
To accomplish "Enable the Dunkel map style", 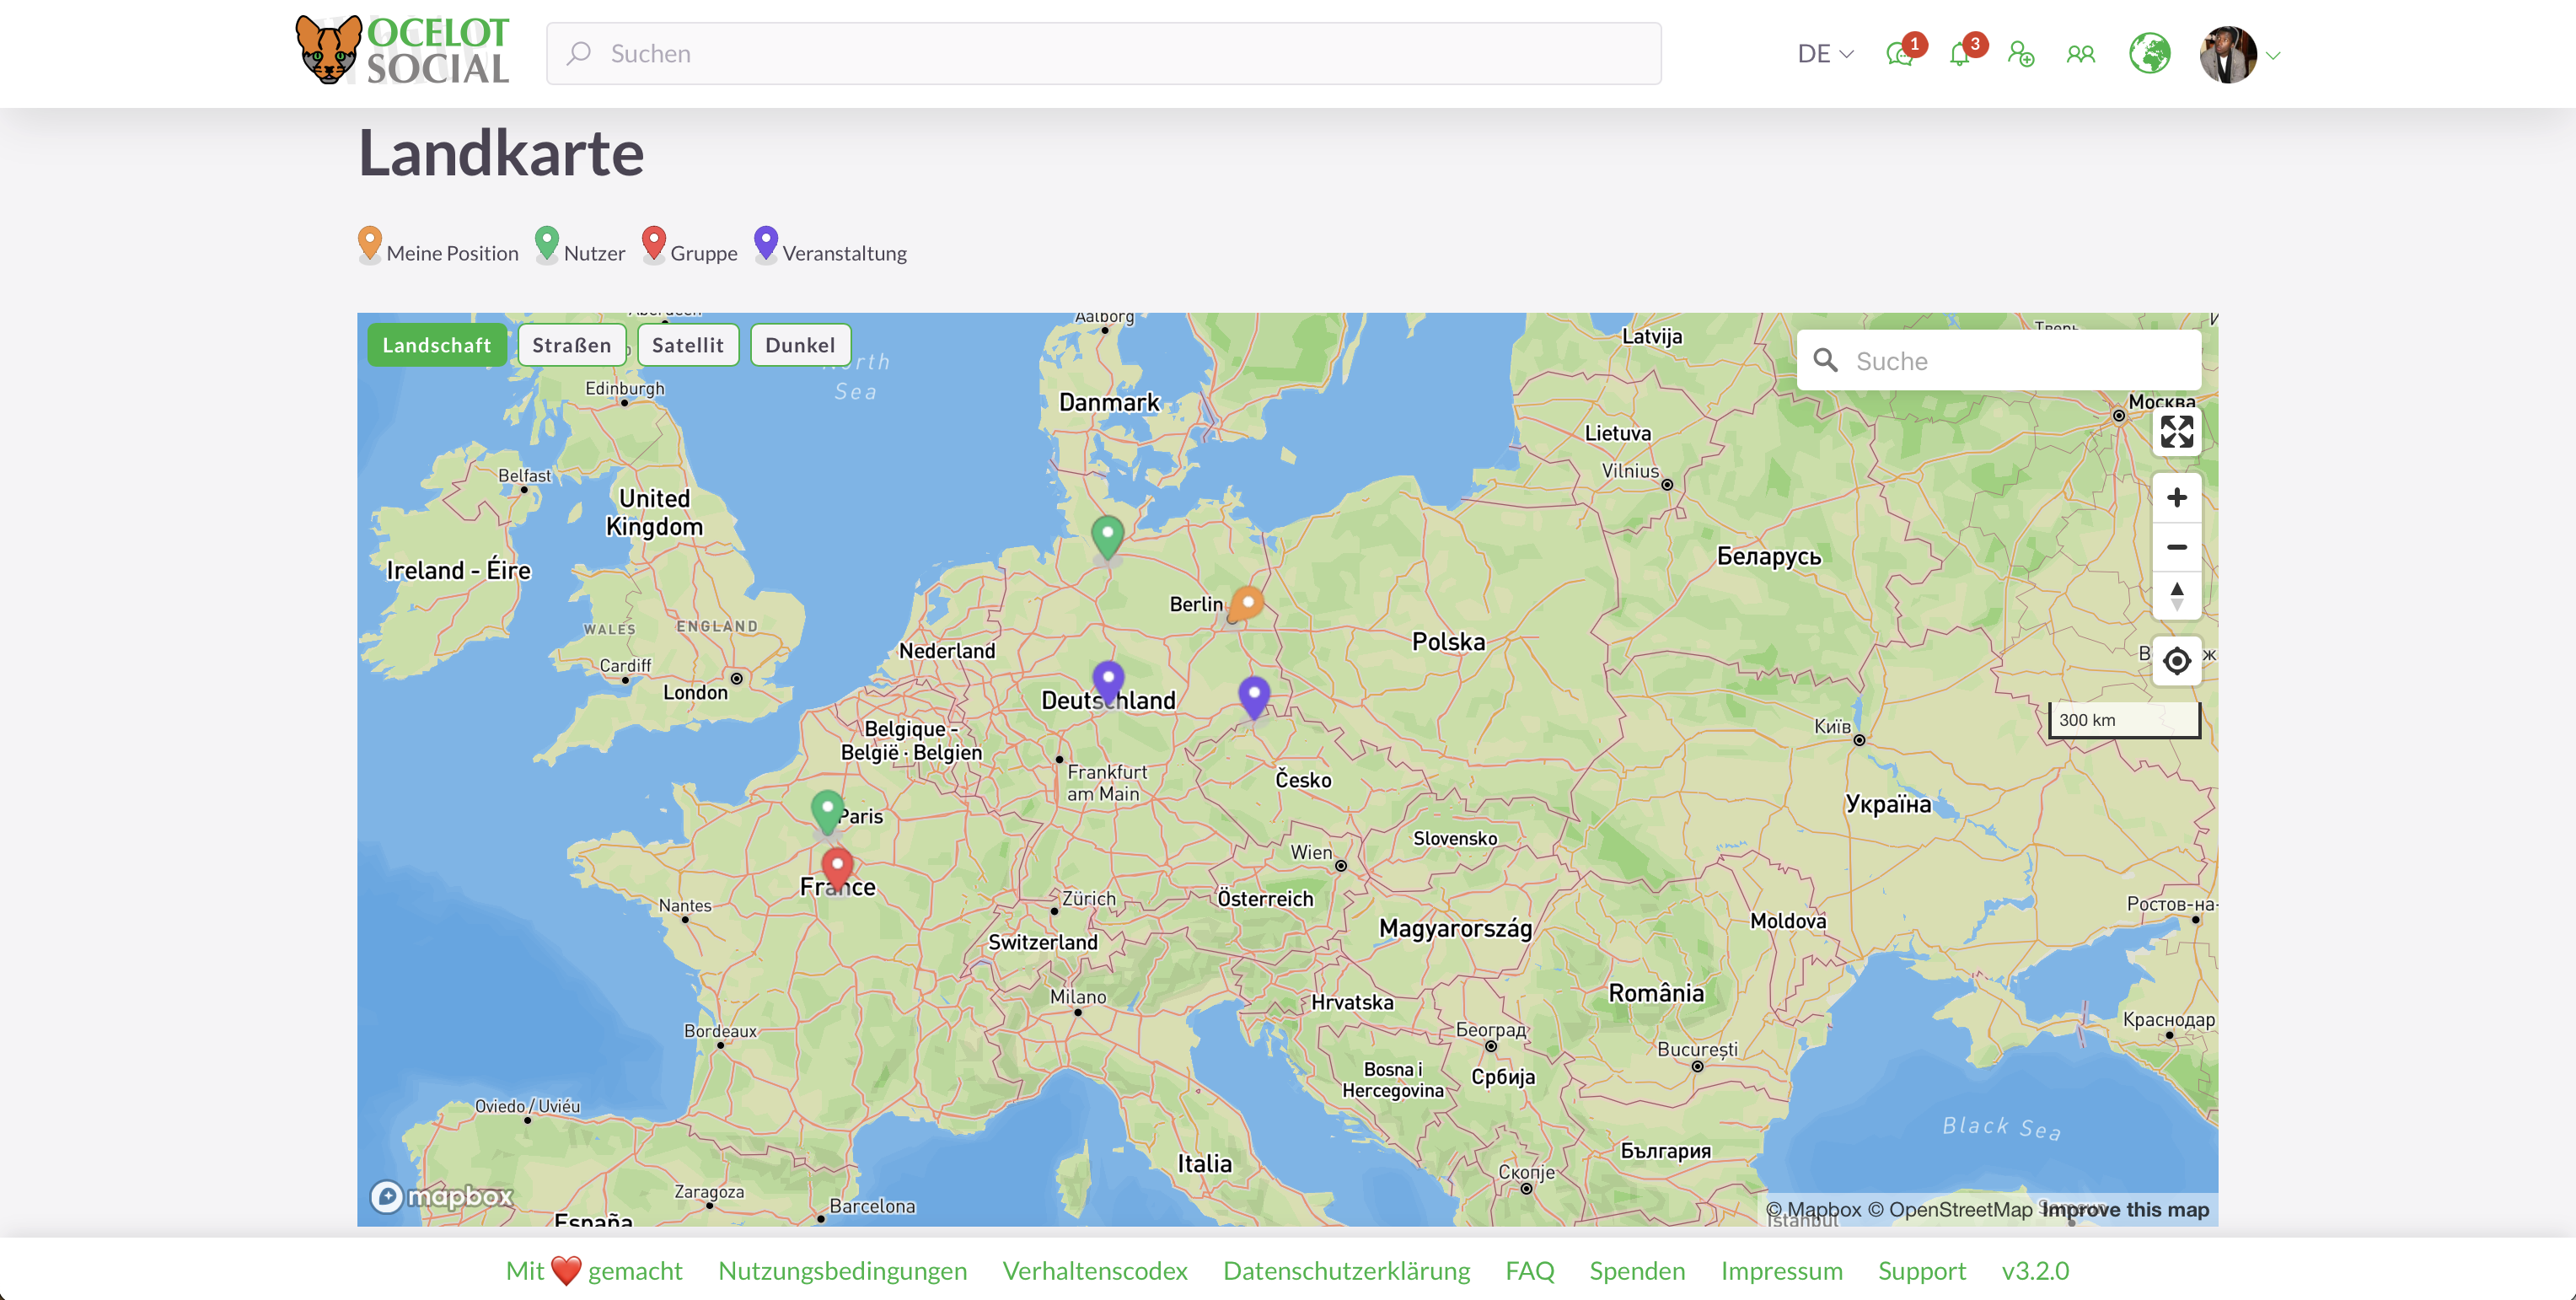I will (799, 345).
